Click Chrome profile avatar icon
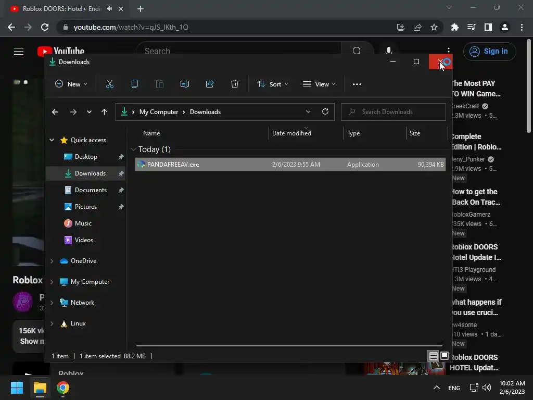The height and width of the screenshot is (400, 533). click(x=505, y=27)
